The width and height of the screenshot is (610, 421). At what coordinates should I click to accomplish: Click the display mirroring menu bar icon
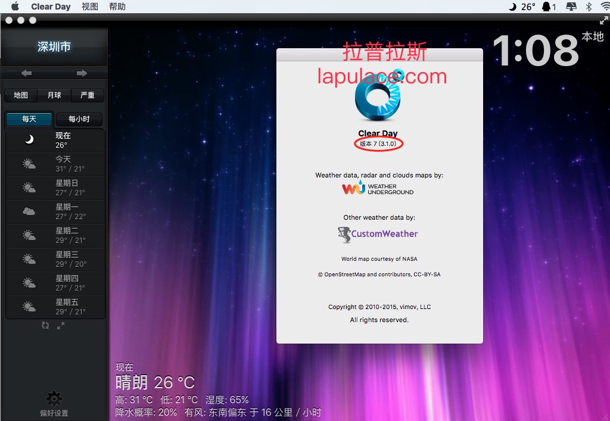click(571, 7)
